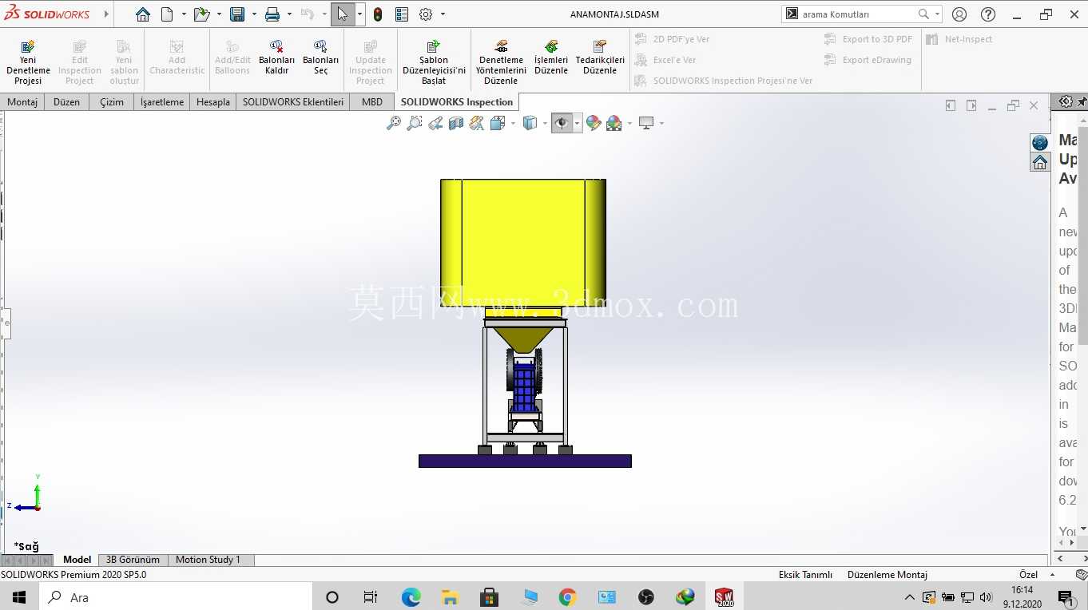Click the Rebuild traffic light icon

tap(378, 14)
